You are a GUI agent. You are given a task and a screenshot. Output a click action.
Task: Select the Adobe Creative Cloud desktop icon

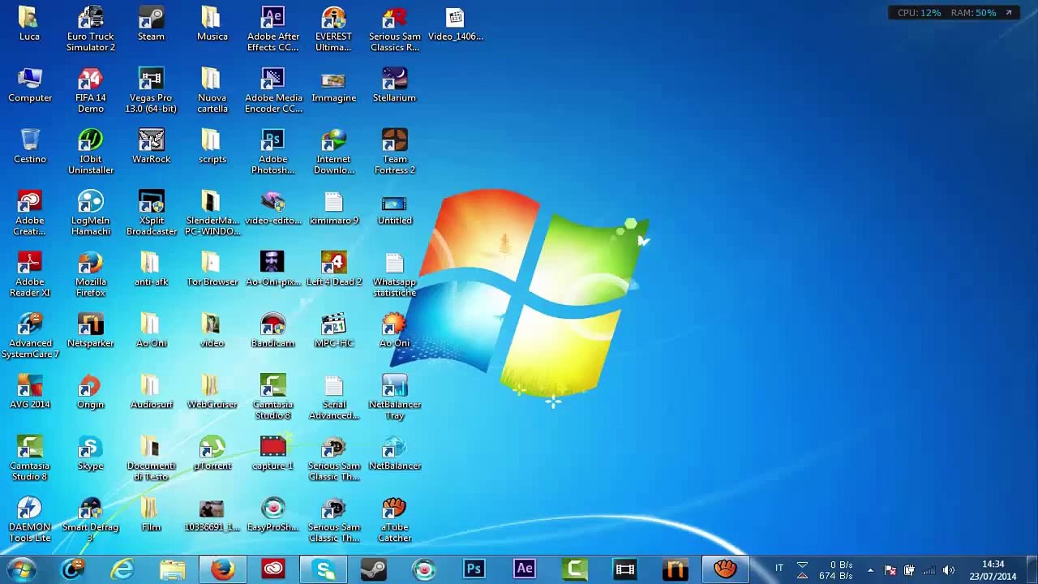coord(30,213)
